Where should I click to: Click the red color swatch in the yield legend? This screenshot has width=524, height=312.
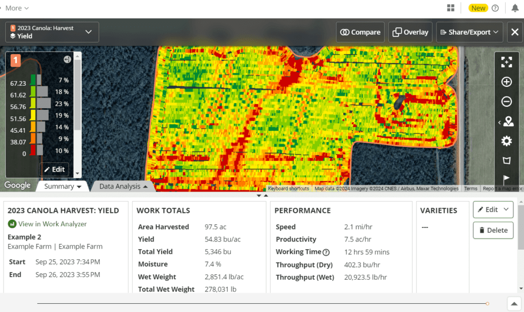click(32, 150)
